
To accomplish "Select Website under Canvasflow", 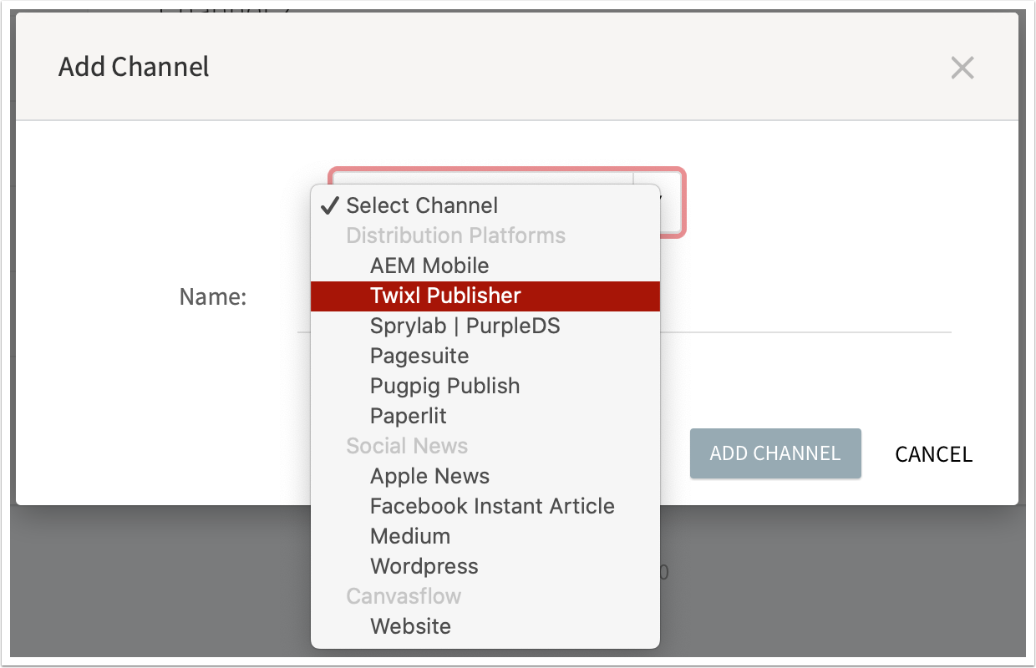I will 485,626.
